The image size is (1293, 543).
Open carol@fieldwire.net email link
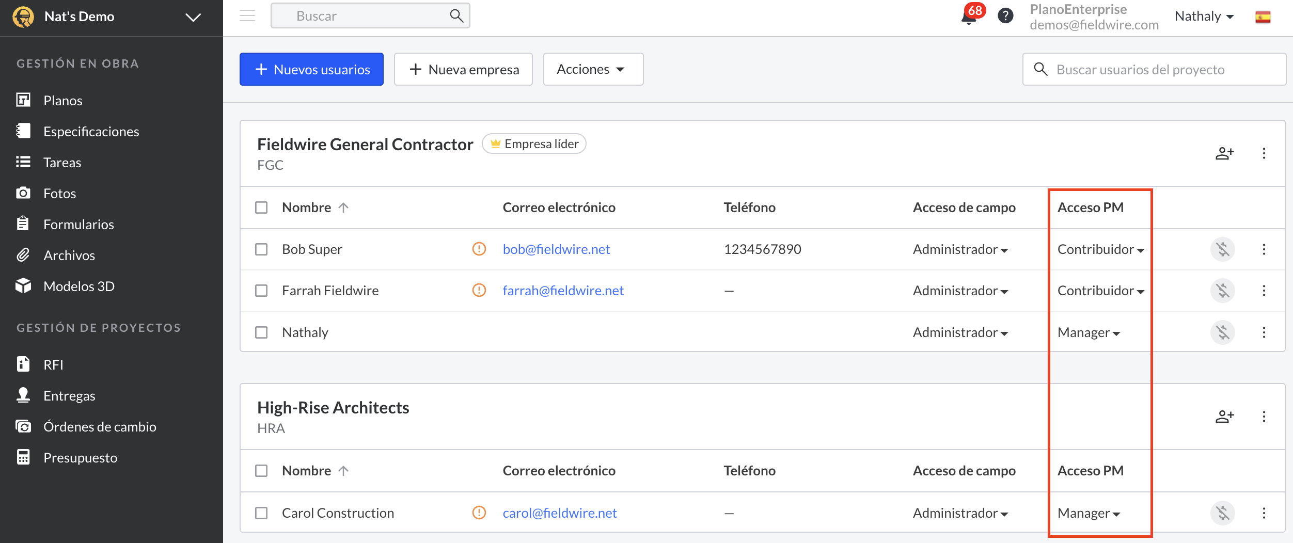point(559,513)
